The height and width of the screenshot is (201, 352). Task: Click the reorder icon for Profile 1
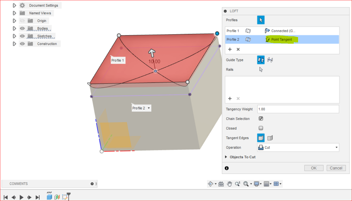pos(248,31)
